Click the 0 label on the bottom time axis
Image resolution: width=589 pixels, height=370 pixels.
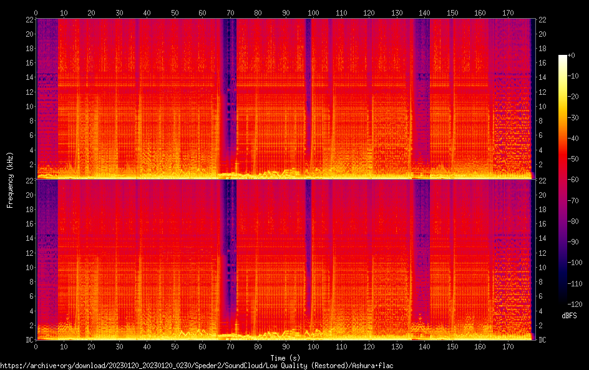coord(36,346)
